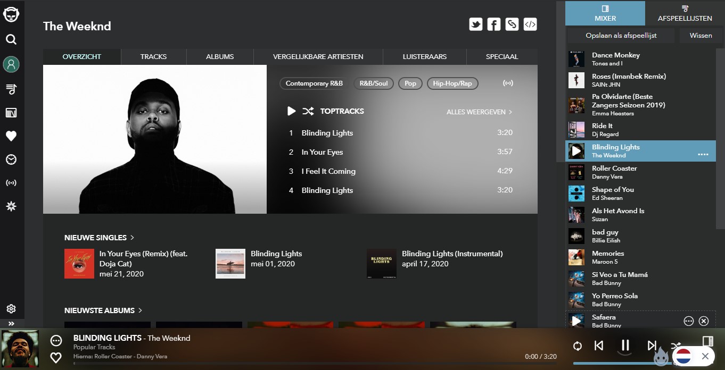The width and height of the screenshot is (725, 370).
Task: Switch to the Overzicht tab
Action: (x=82, y=56)
